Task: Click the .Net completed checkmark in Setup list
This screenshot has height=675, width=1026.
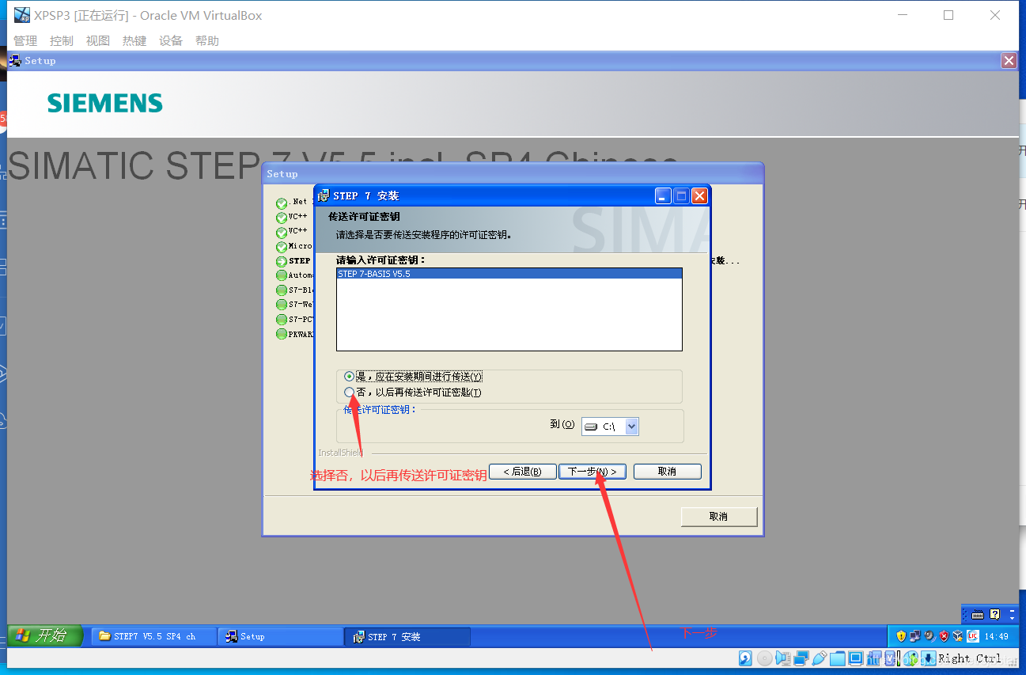Action: (282, 204)
